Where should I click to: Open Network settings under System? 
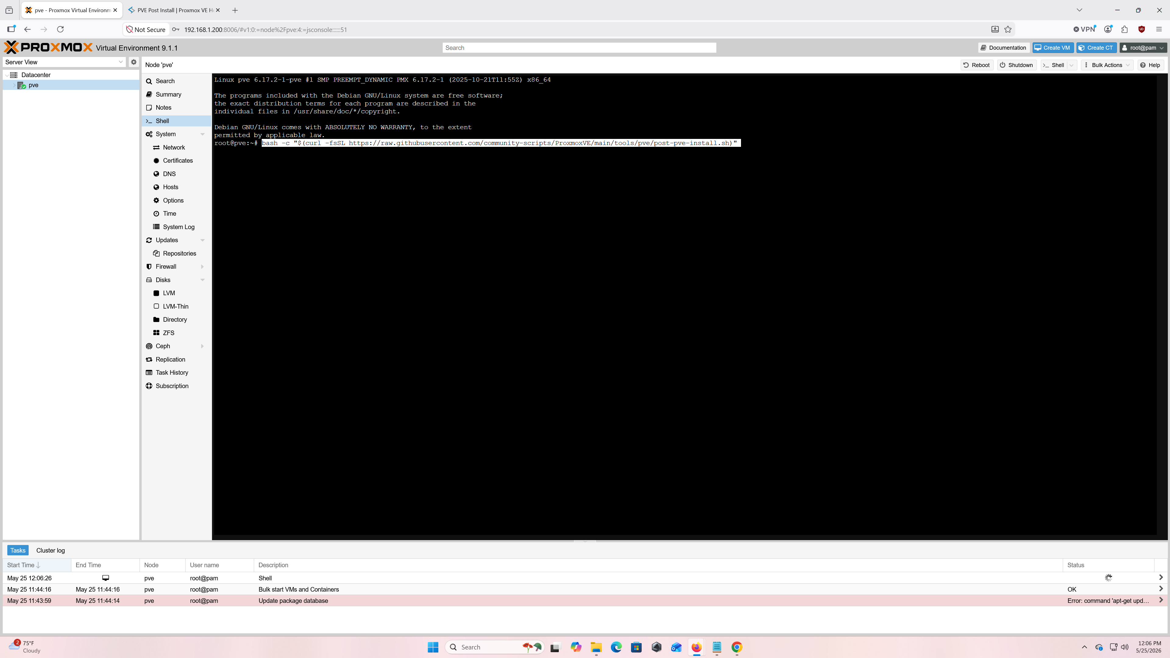click(173, 147)
